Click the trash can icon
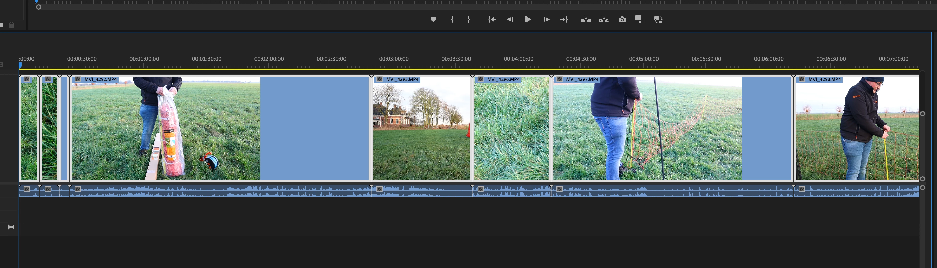The image size is (937, 268). click(12, 25)
